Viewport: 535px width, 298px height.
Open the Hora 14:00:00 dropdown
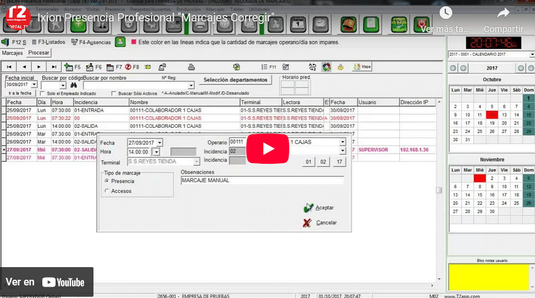pyautogui.click(x=156, y=152)
